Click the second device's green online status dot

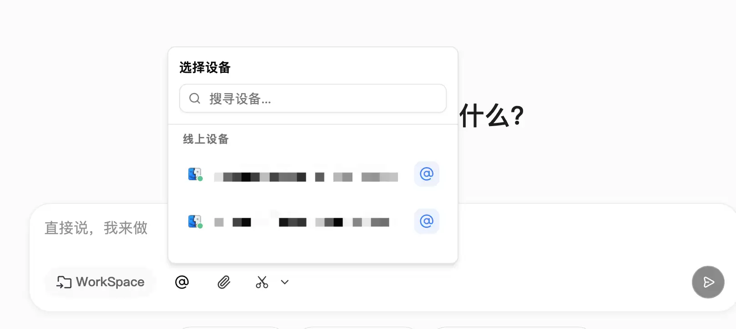pyautogui.click(x=200, y=226)
